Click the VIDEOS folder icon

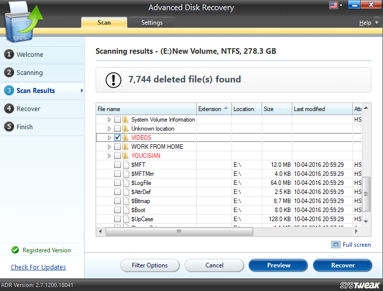point(125,138)
